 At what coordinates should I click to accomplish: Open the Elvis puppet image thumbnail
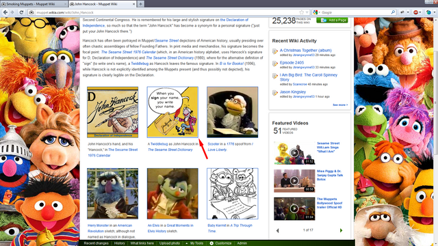pyautogui.click(x=172, y=193)
